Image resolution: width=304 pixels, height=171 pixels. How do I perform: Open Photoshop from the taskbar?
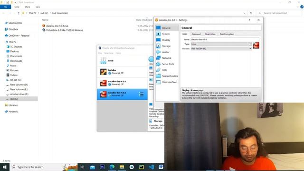click(x=102, y=167)
